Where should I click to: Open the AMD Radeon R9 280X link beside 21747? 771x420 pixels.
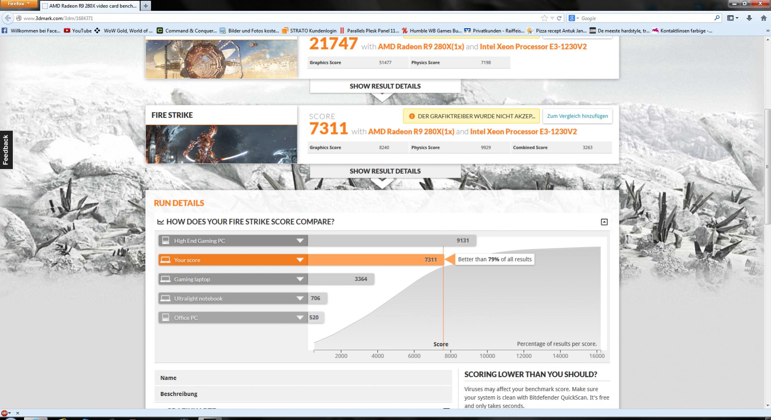coord(421,47)
